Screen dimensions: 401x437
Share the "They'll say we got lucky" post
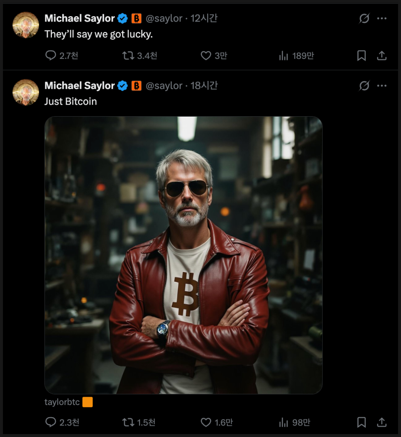click(381, 56)
